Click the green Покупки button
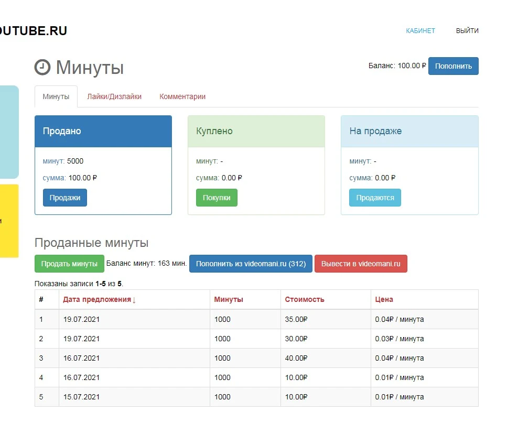The image size is (518, 423). pos(217,198)
